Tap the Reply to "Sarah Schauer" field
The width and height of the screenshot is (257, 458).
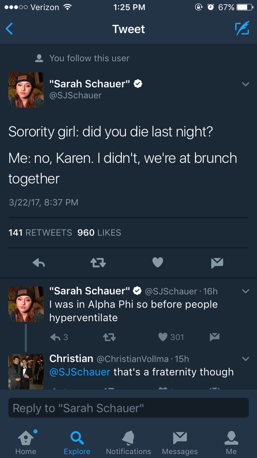click(128, 408)
